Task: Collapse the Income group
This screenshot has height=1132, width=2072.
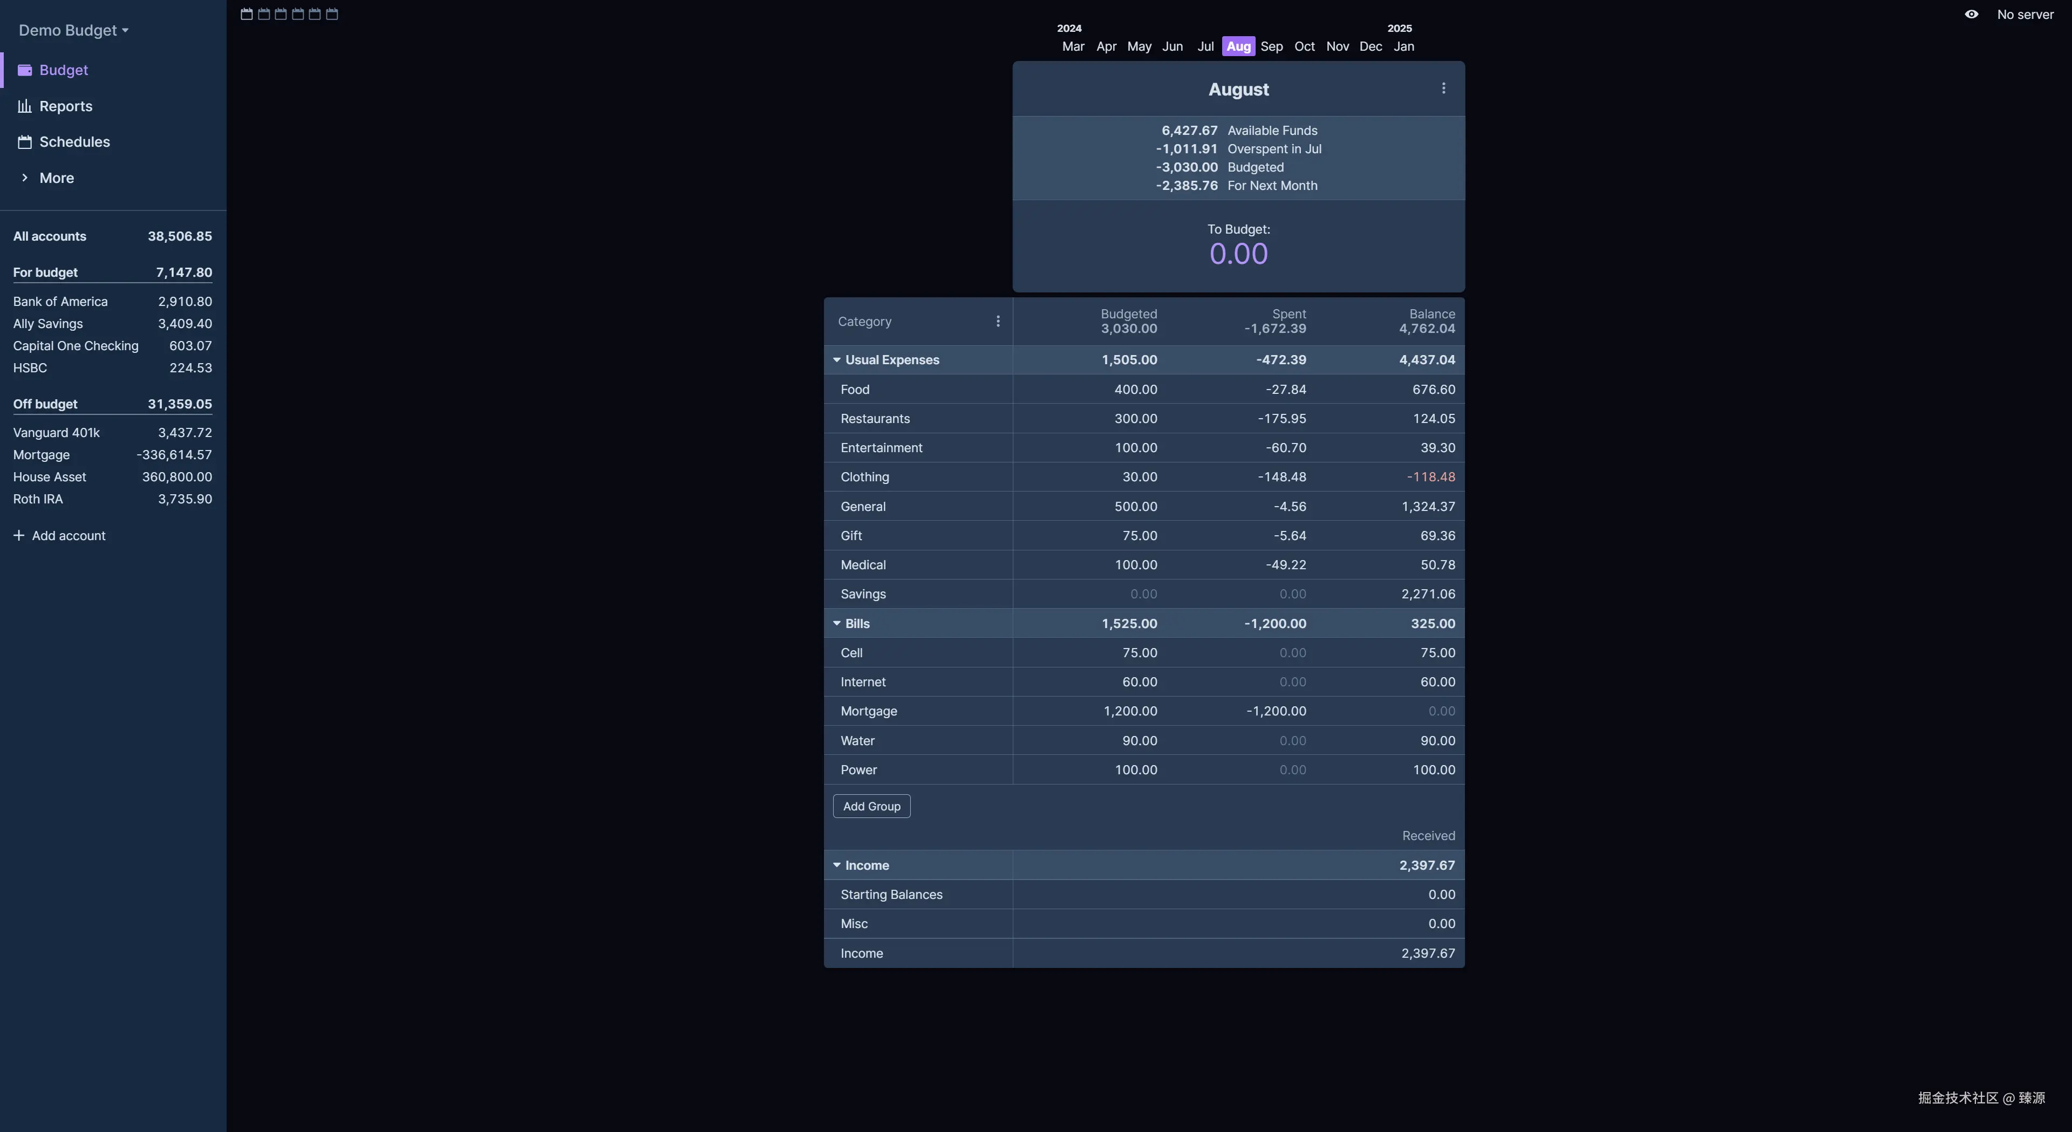Action: [836, 865]
